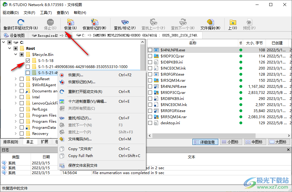The height and width of the screenshot is (192, 292).
Task: Open the 帮助(H) menu
Action: tap(80, 13)
